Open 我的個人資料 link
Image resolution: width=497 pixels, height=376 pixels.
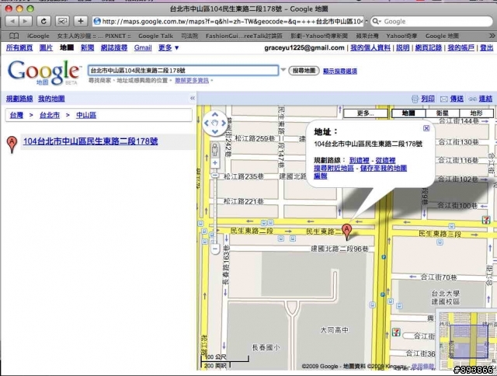(370, 47)
